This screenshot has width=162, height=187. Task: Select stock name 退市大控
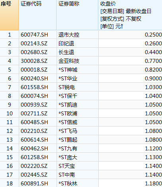[x=69, y=35]
